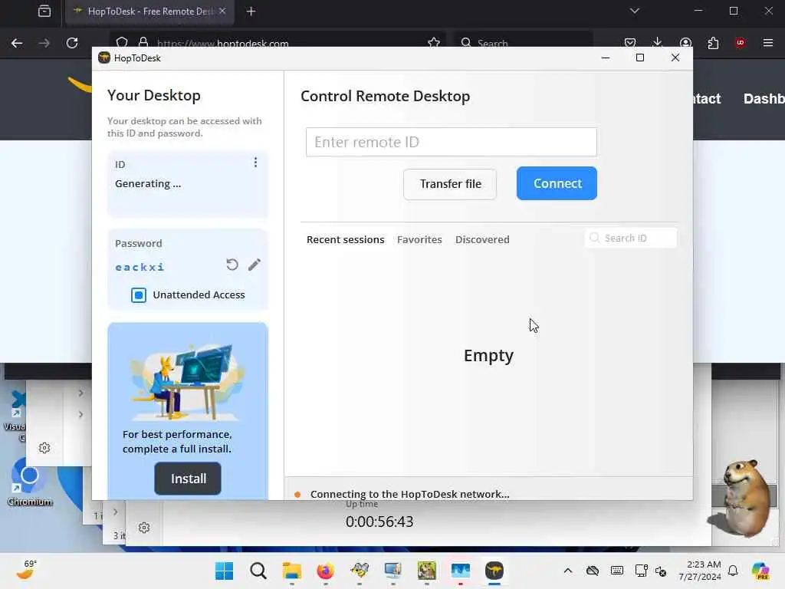Click the Firefox forward arrow
Viewport: 785px width, 589px height.
pos(44,43)
